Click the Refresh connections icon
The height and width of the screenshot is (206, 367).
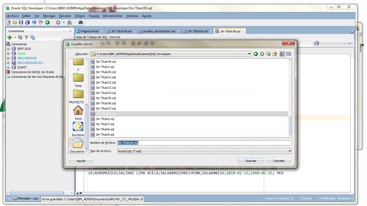pos(20,37)
